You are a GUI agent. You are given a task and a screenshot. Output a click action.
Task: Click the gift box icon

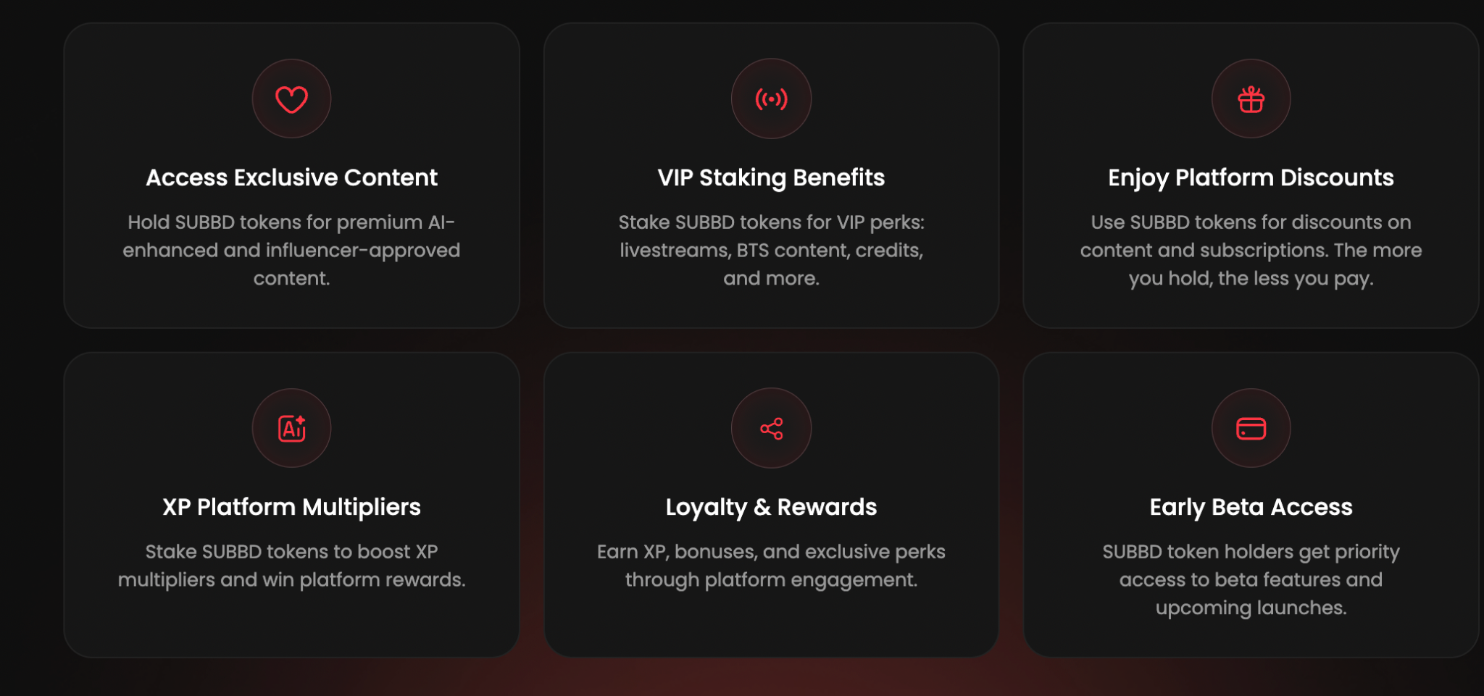[x=1251, y=99]
